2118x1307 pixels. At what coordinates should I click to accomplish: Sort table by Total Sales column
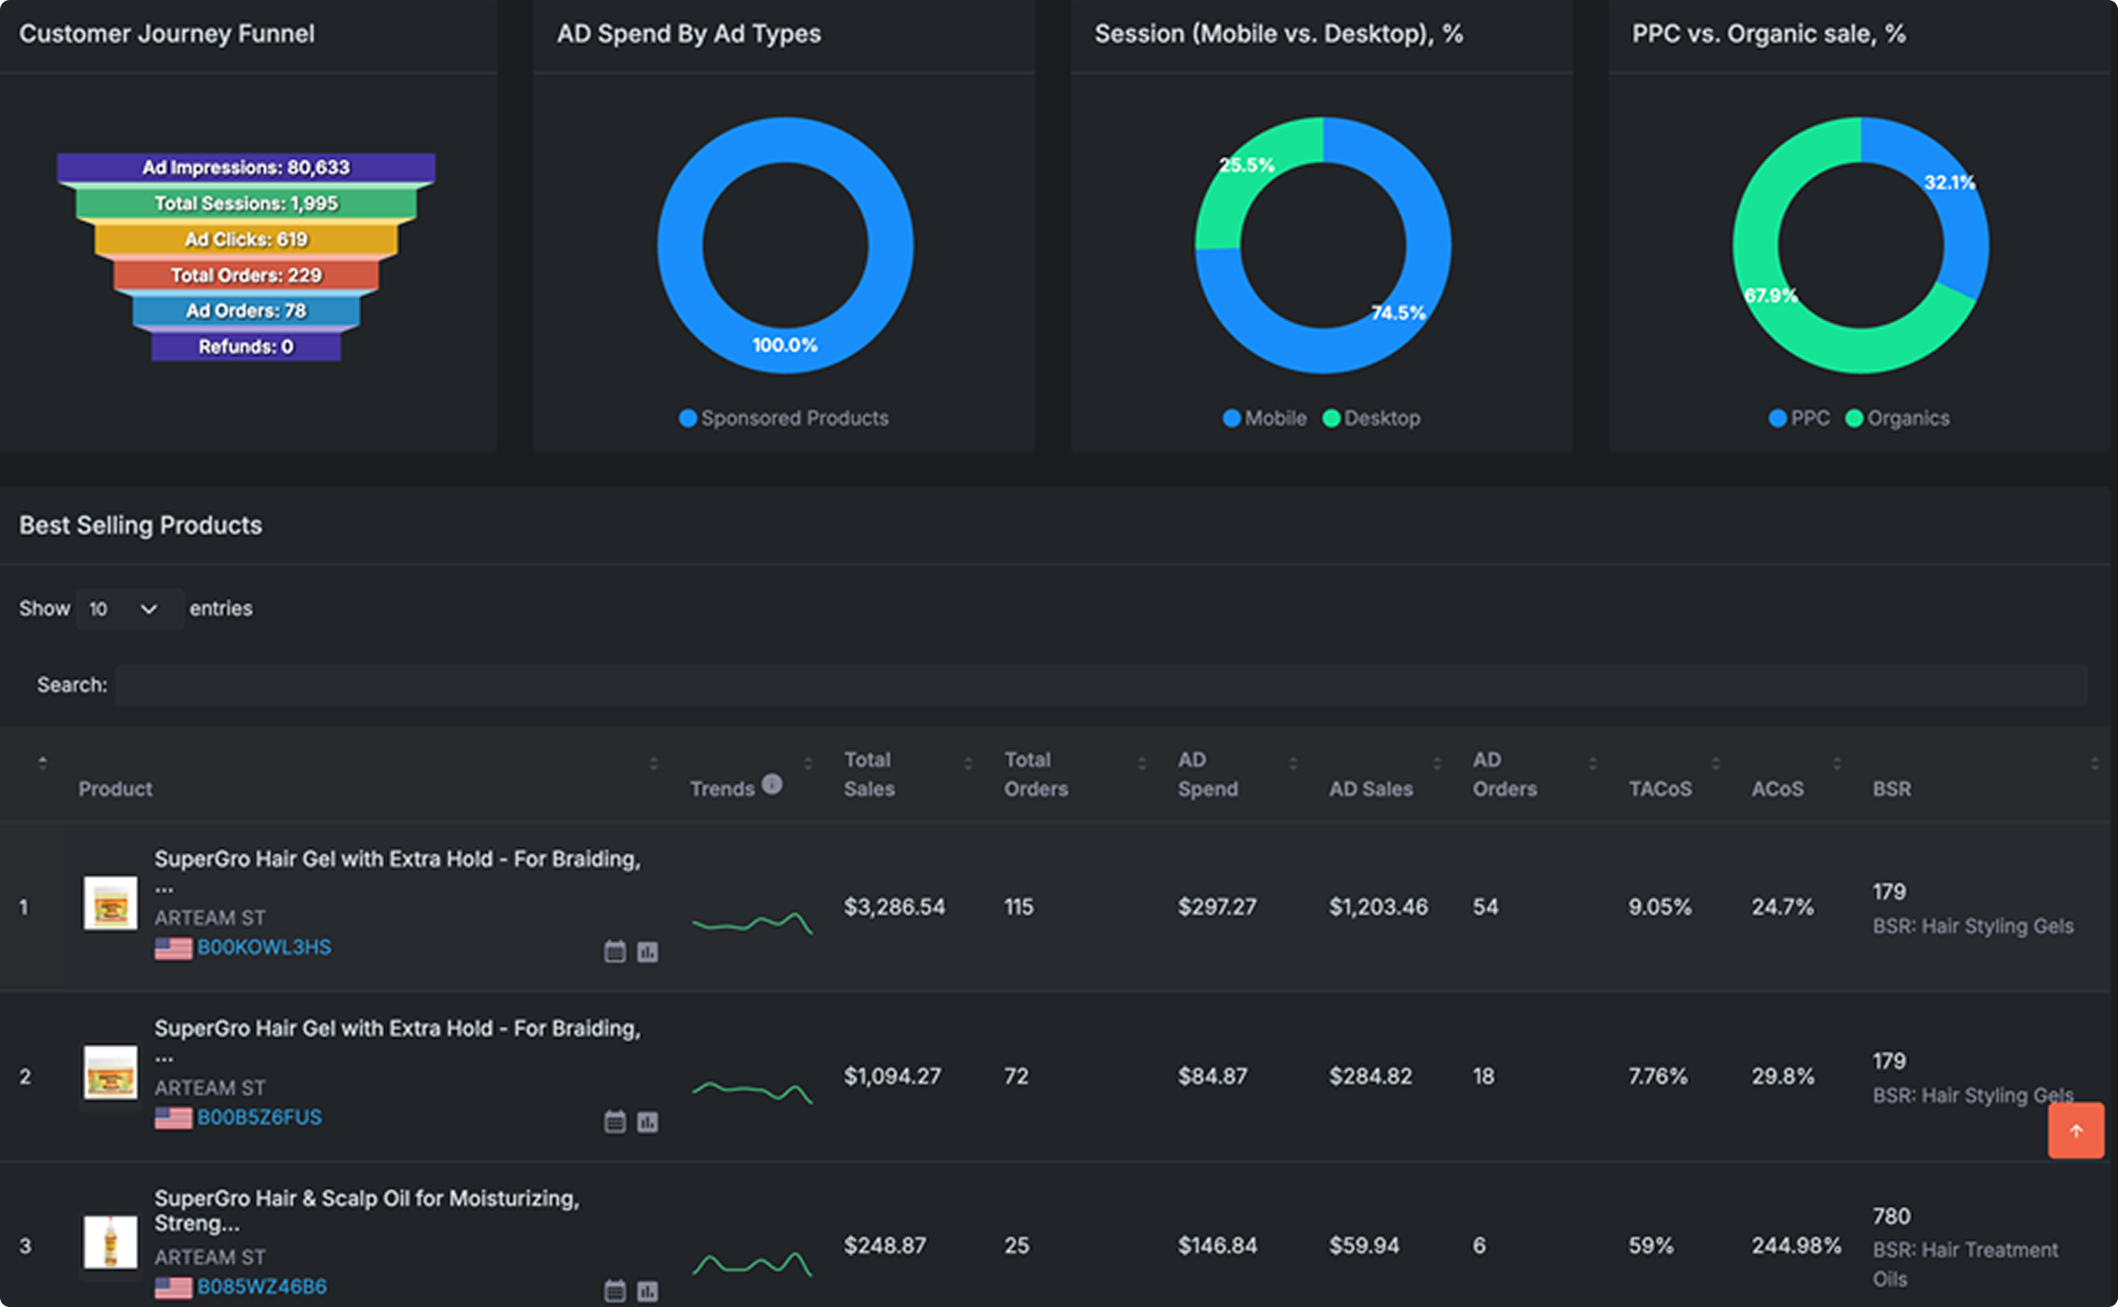click(869, 774)
